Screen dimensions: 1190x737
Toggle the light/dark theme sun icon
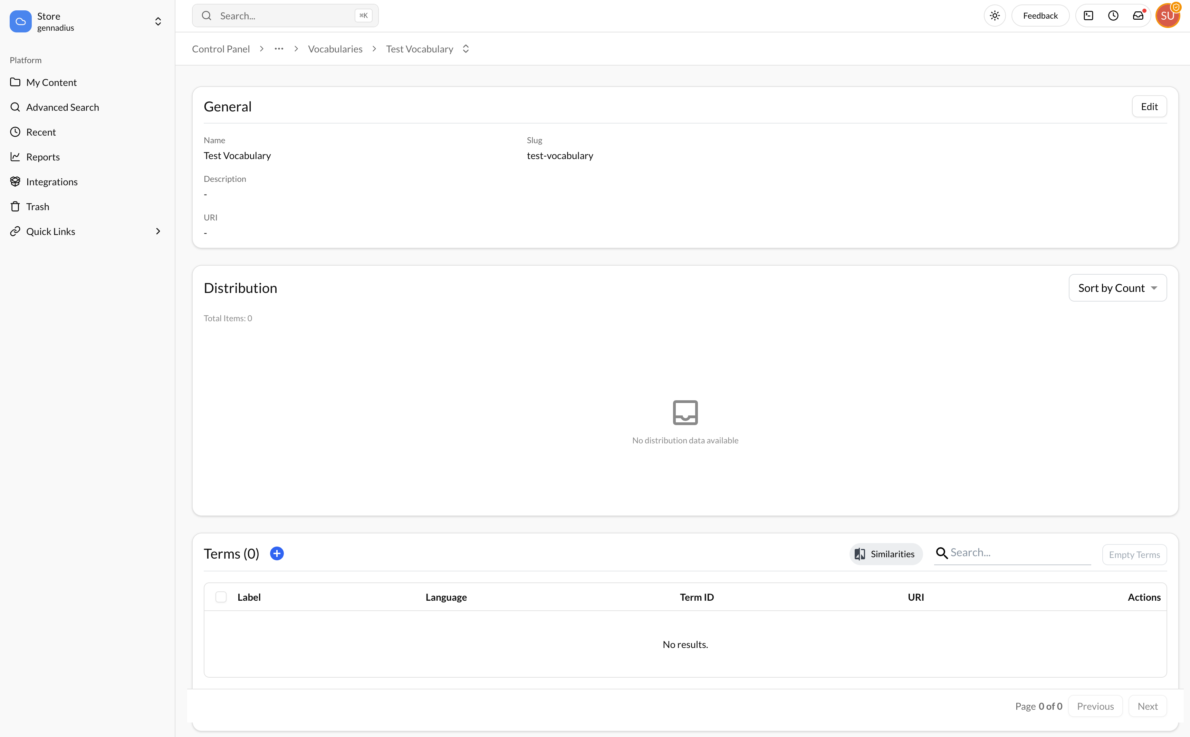pyautogui.click(x=995, y=16)
